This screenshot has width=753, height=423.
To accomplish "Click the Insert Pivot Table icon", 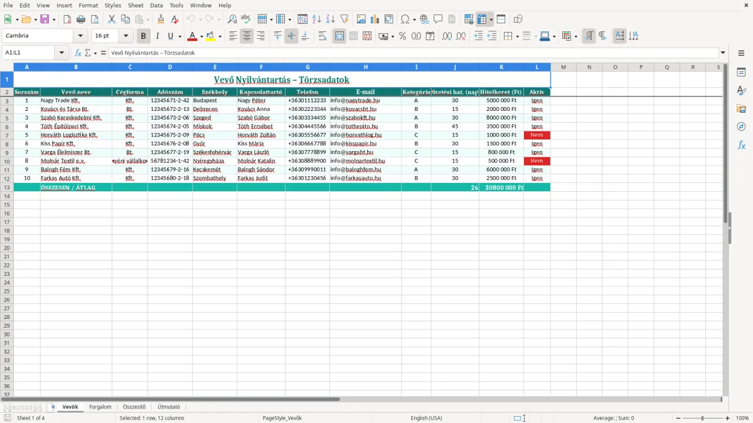I will coord(388,19).
